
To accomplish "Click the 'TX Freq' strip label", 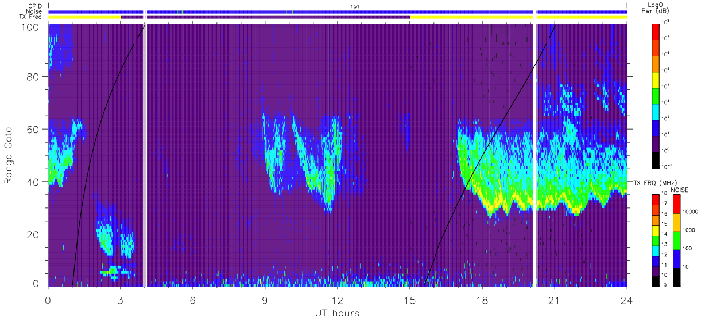I will (x=31, y=17).
